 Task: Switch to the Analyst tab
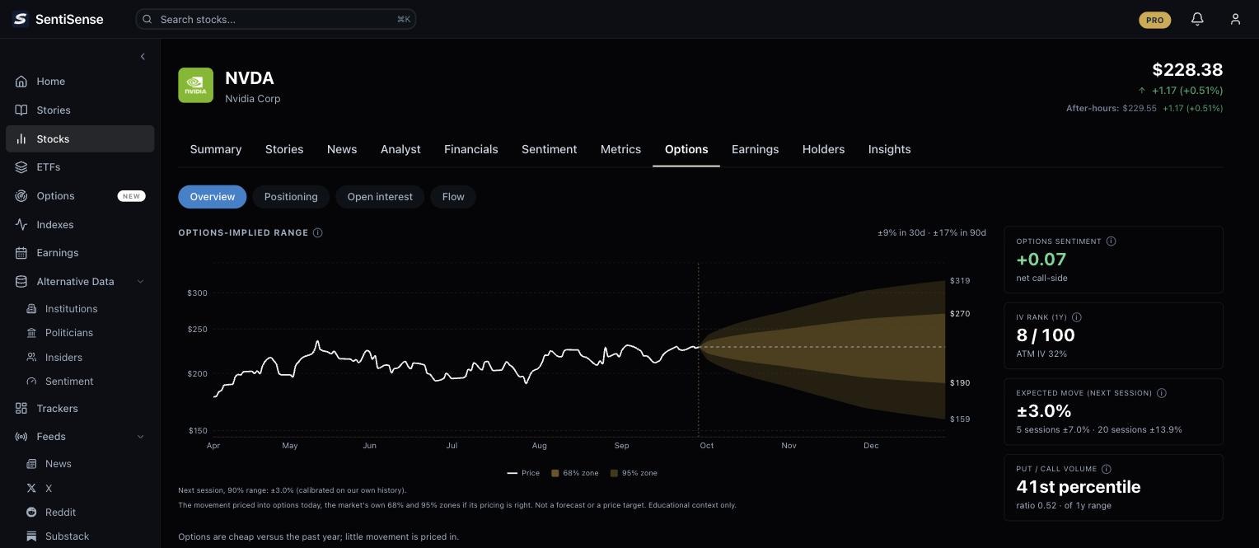[400, 150]
